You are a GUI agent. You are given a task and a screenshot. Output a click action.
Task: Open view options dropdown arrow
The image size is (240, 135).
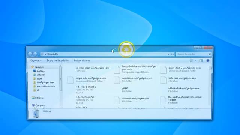(195, 60)
